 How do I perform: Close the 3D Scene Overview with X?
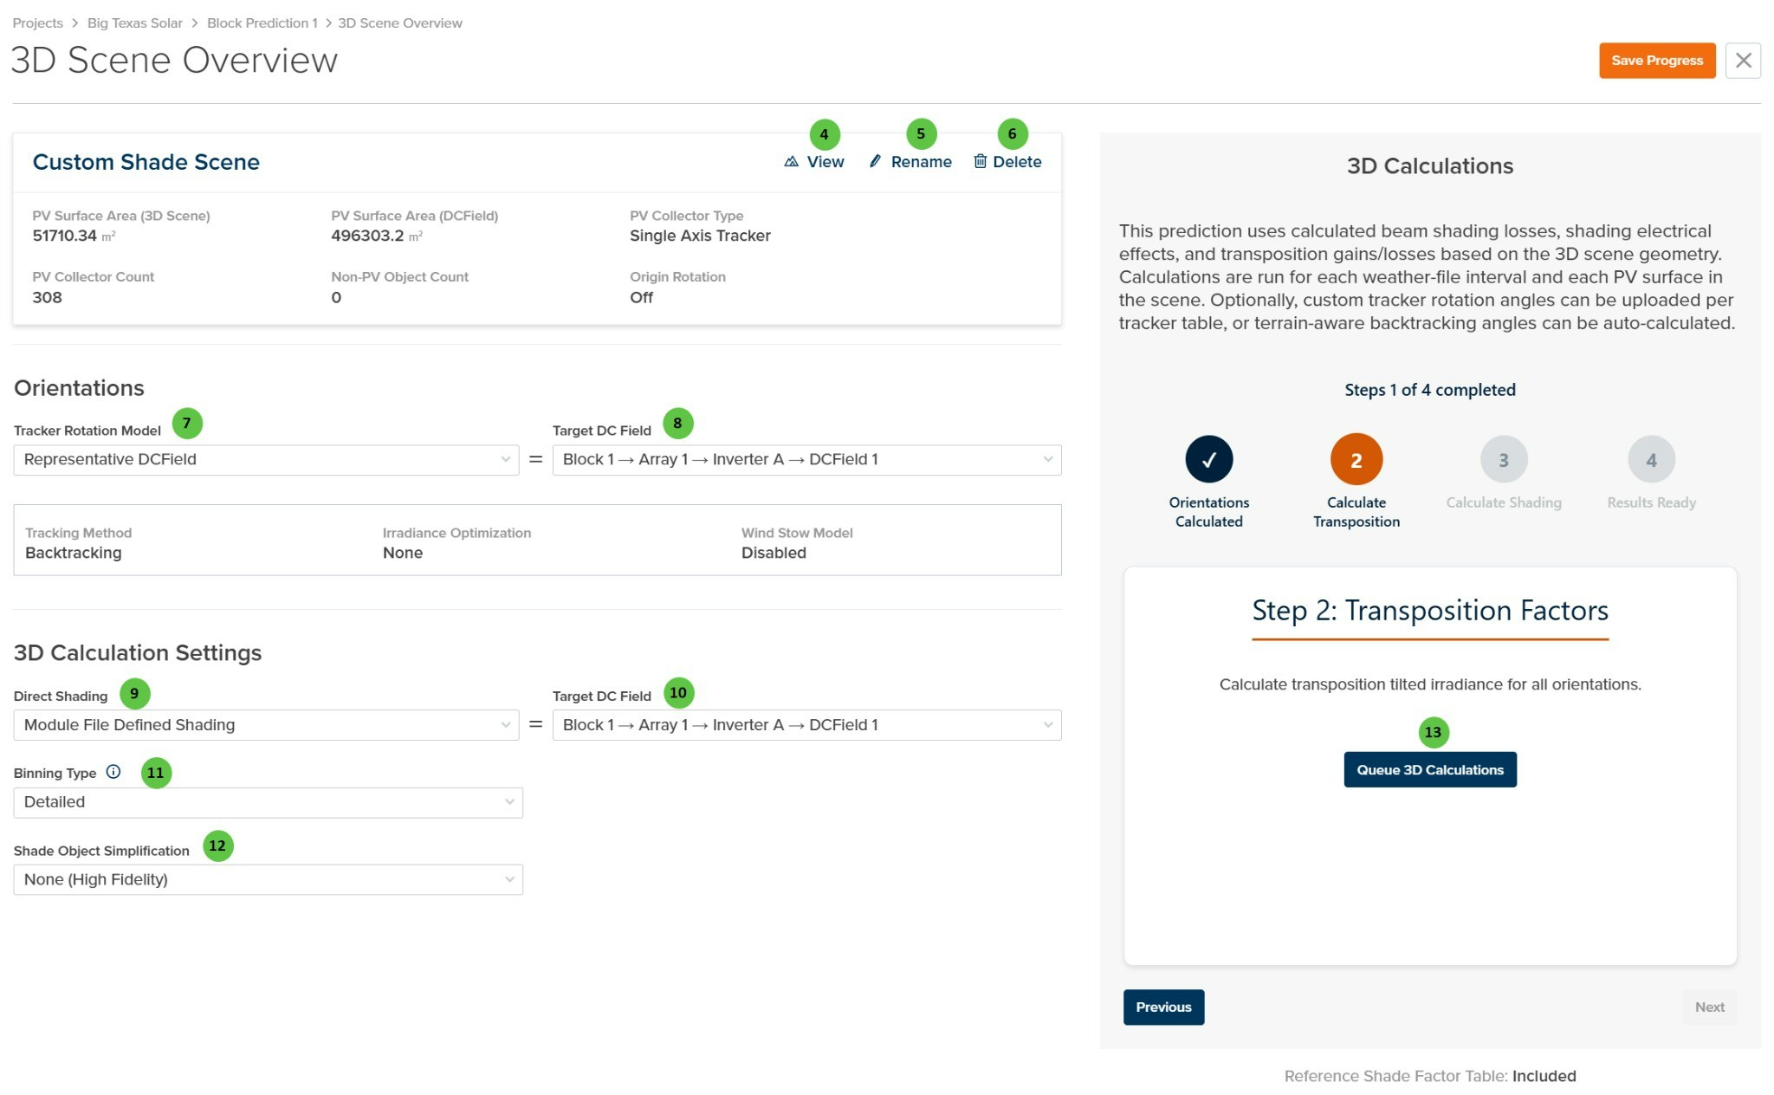point(1743,61)
